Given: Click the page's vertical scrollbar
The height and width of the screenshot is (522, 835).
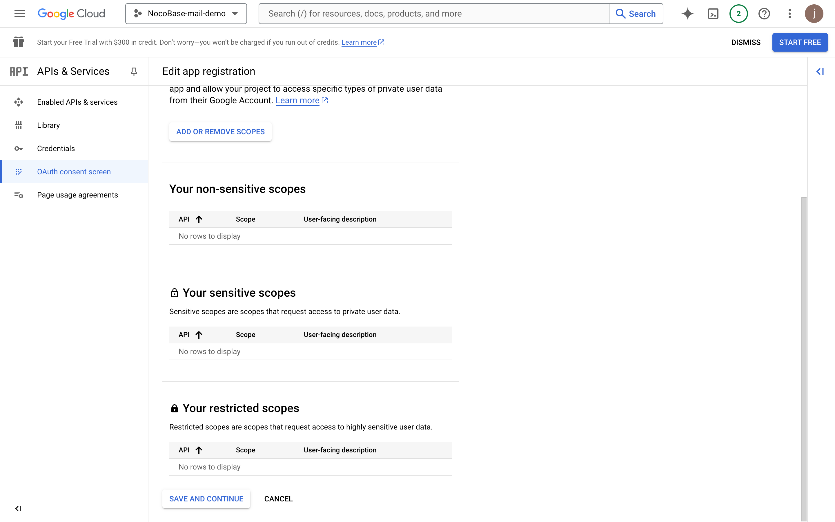Looking at the screenshot, I should [804, 345].
